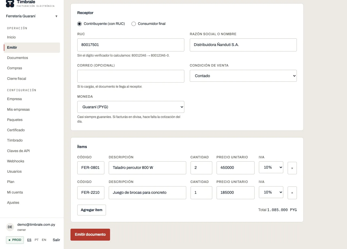
Task: Edit the FER-0801 code field
Action: click(91, 168)
